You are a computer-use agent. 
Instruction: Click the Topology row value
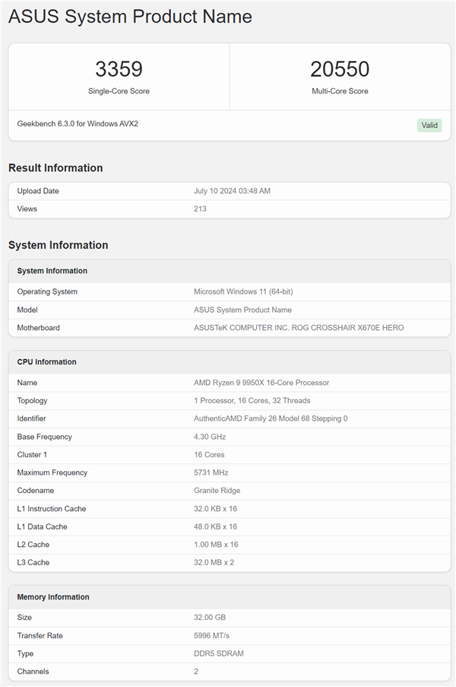coord(252,400)
